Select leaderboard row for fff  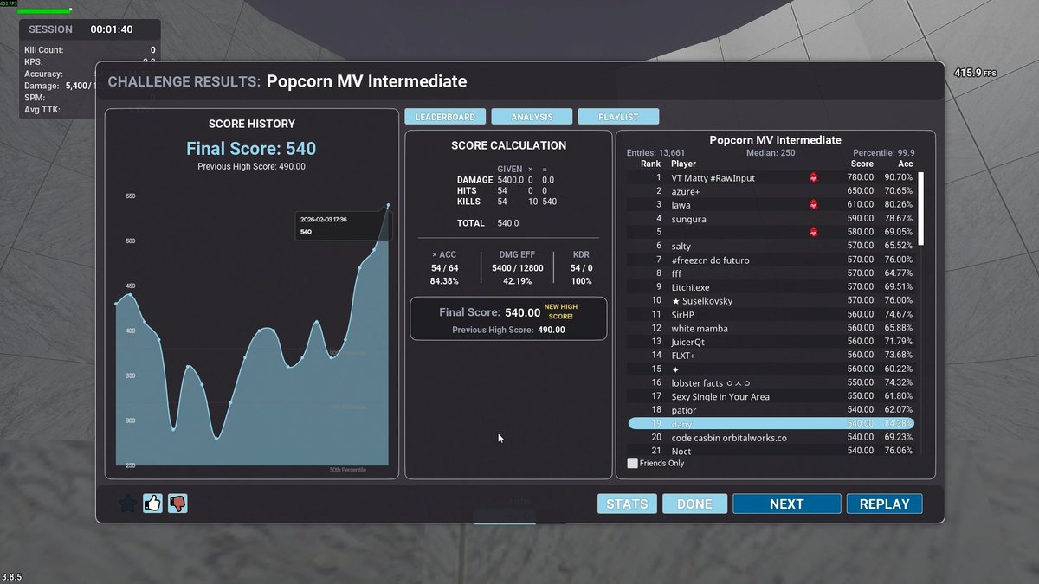click(771, 273)
